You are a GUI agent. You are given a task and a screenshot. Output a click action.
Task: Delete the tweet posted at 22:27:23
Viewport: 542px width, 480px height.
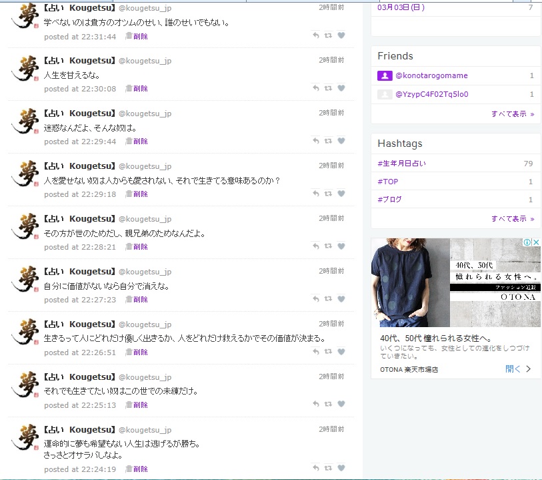point(137,299)
